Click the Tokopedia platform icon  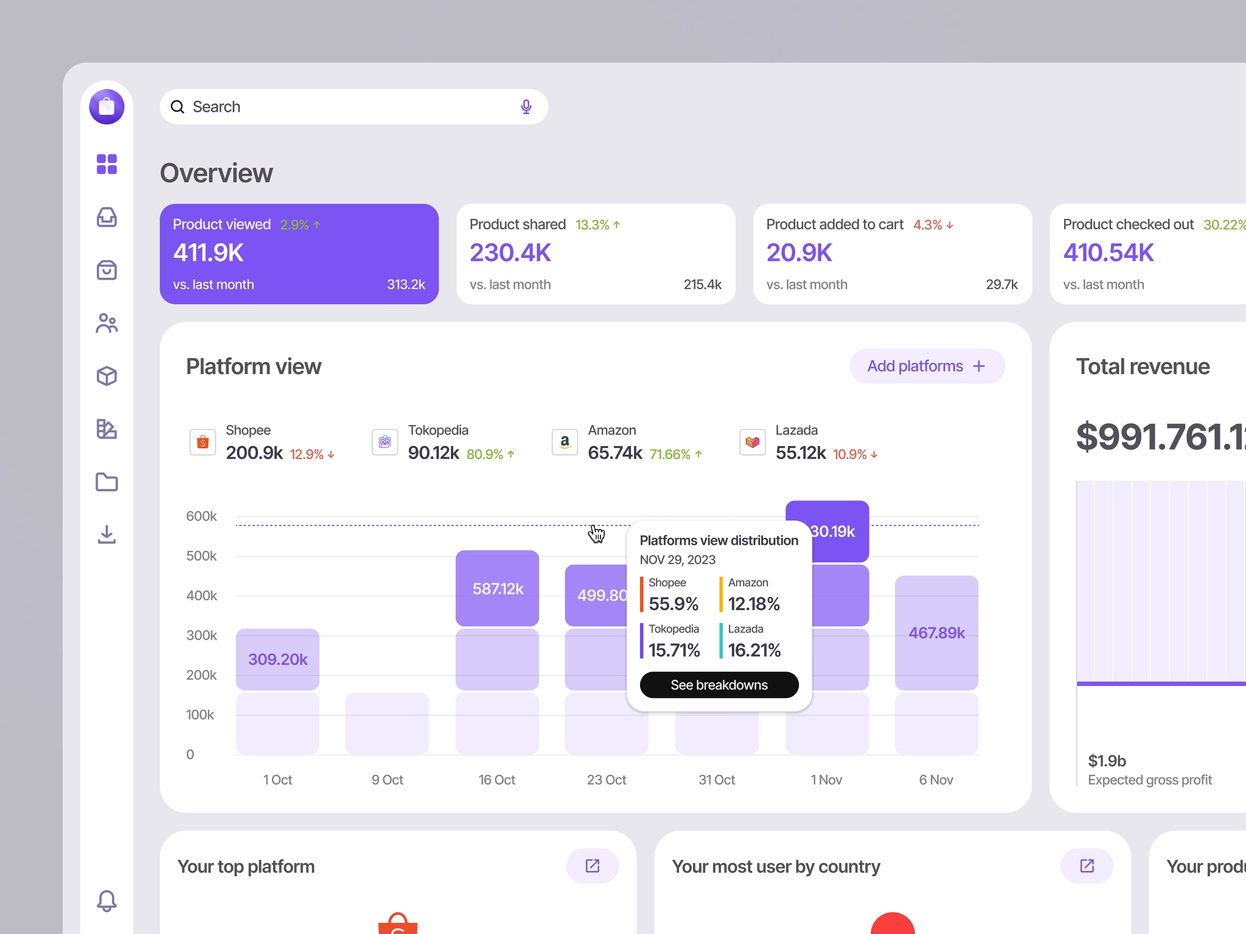pos(385,442)
